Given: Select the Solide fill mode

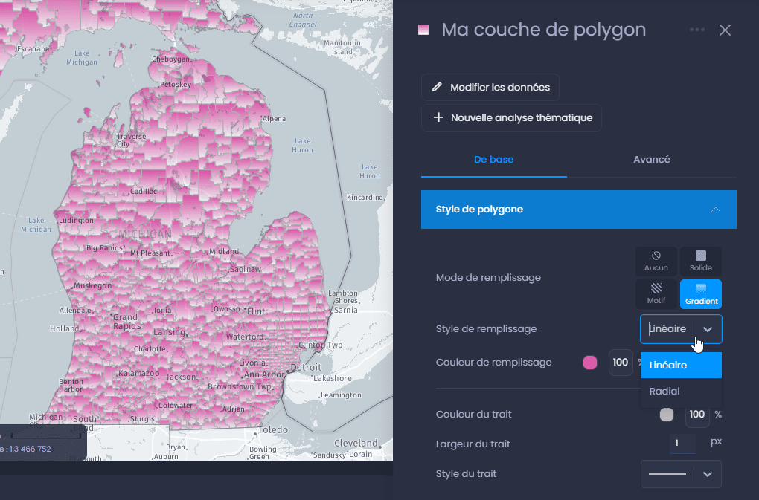Looking at the screenshot, I should coord(700,262).
